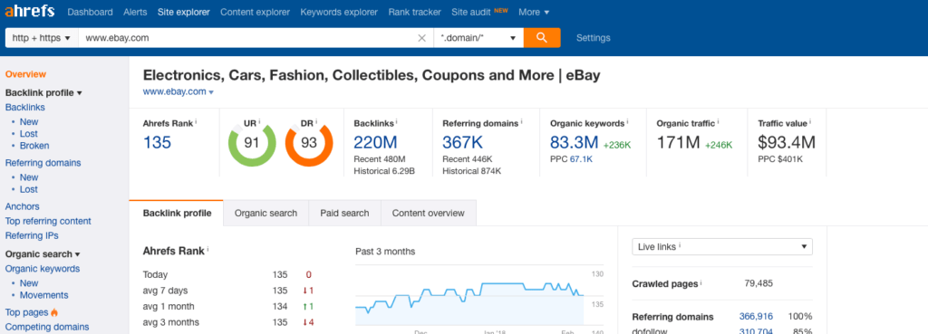The width and height of the screenshot is (928, 334).
Task: Click the www.ebay.com link under the page title
Action: (175, 91)
